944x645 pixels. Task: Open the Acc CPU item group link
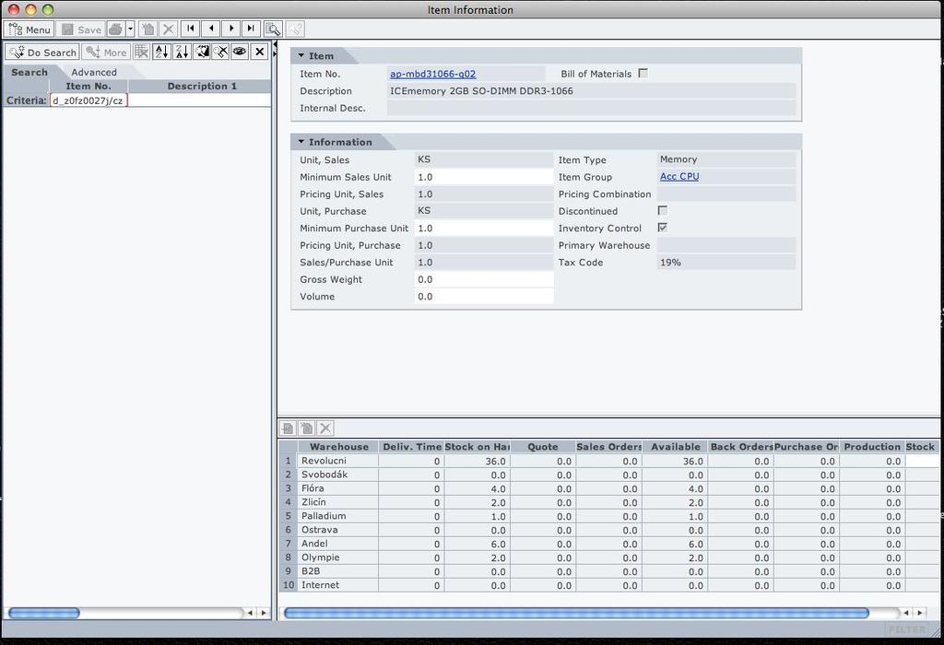tap(679, 176)
